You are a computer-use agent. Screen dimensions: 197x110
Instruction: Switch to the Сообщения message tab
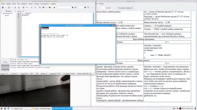point(5,69)
